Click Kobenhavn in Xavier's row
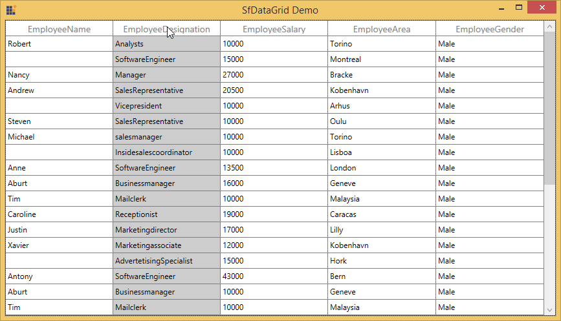Image resolution: width=561 pixels, height=321 pixels. (381, 245)
